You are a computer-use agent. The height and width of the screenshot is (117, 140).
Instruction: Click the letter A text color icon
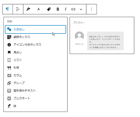(39, 9)
